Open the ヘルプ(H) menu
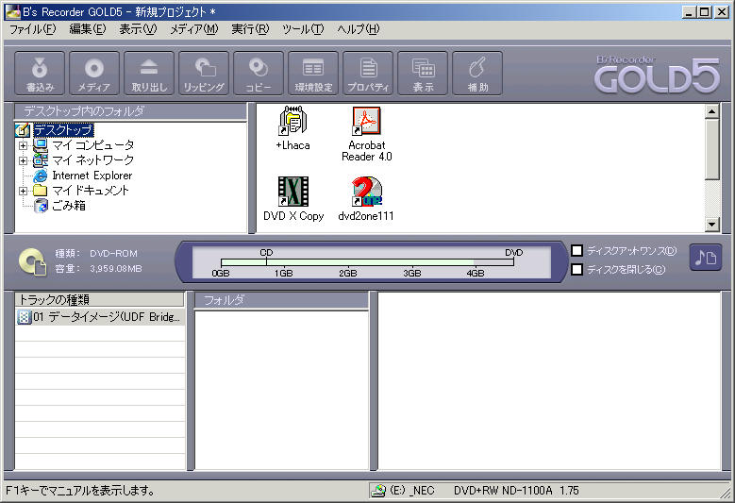 pyautogui.click(x=359, y=29)
